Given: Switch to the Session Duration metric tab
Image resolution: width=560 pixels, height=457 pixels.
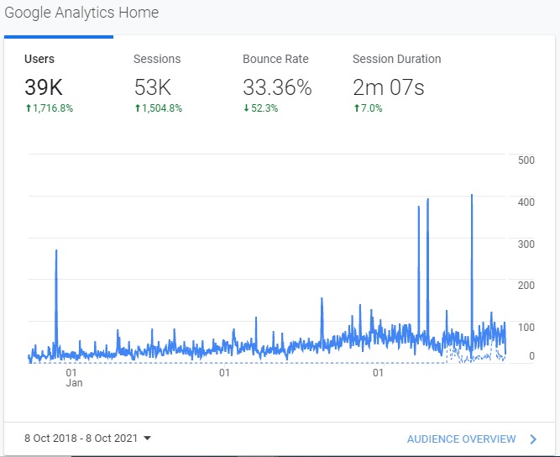Looking at the screenshot, I should point(396,83).
